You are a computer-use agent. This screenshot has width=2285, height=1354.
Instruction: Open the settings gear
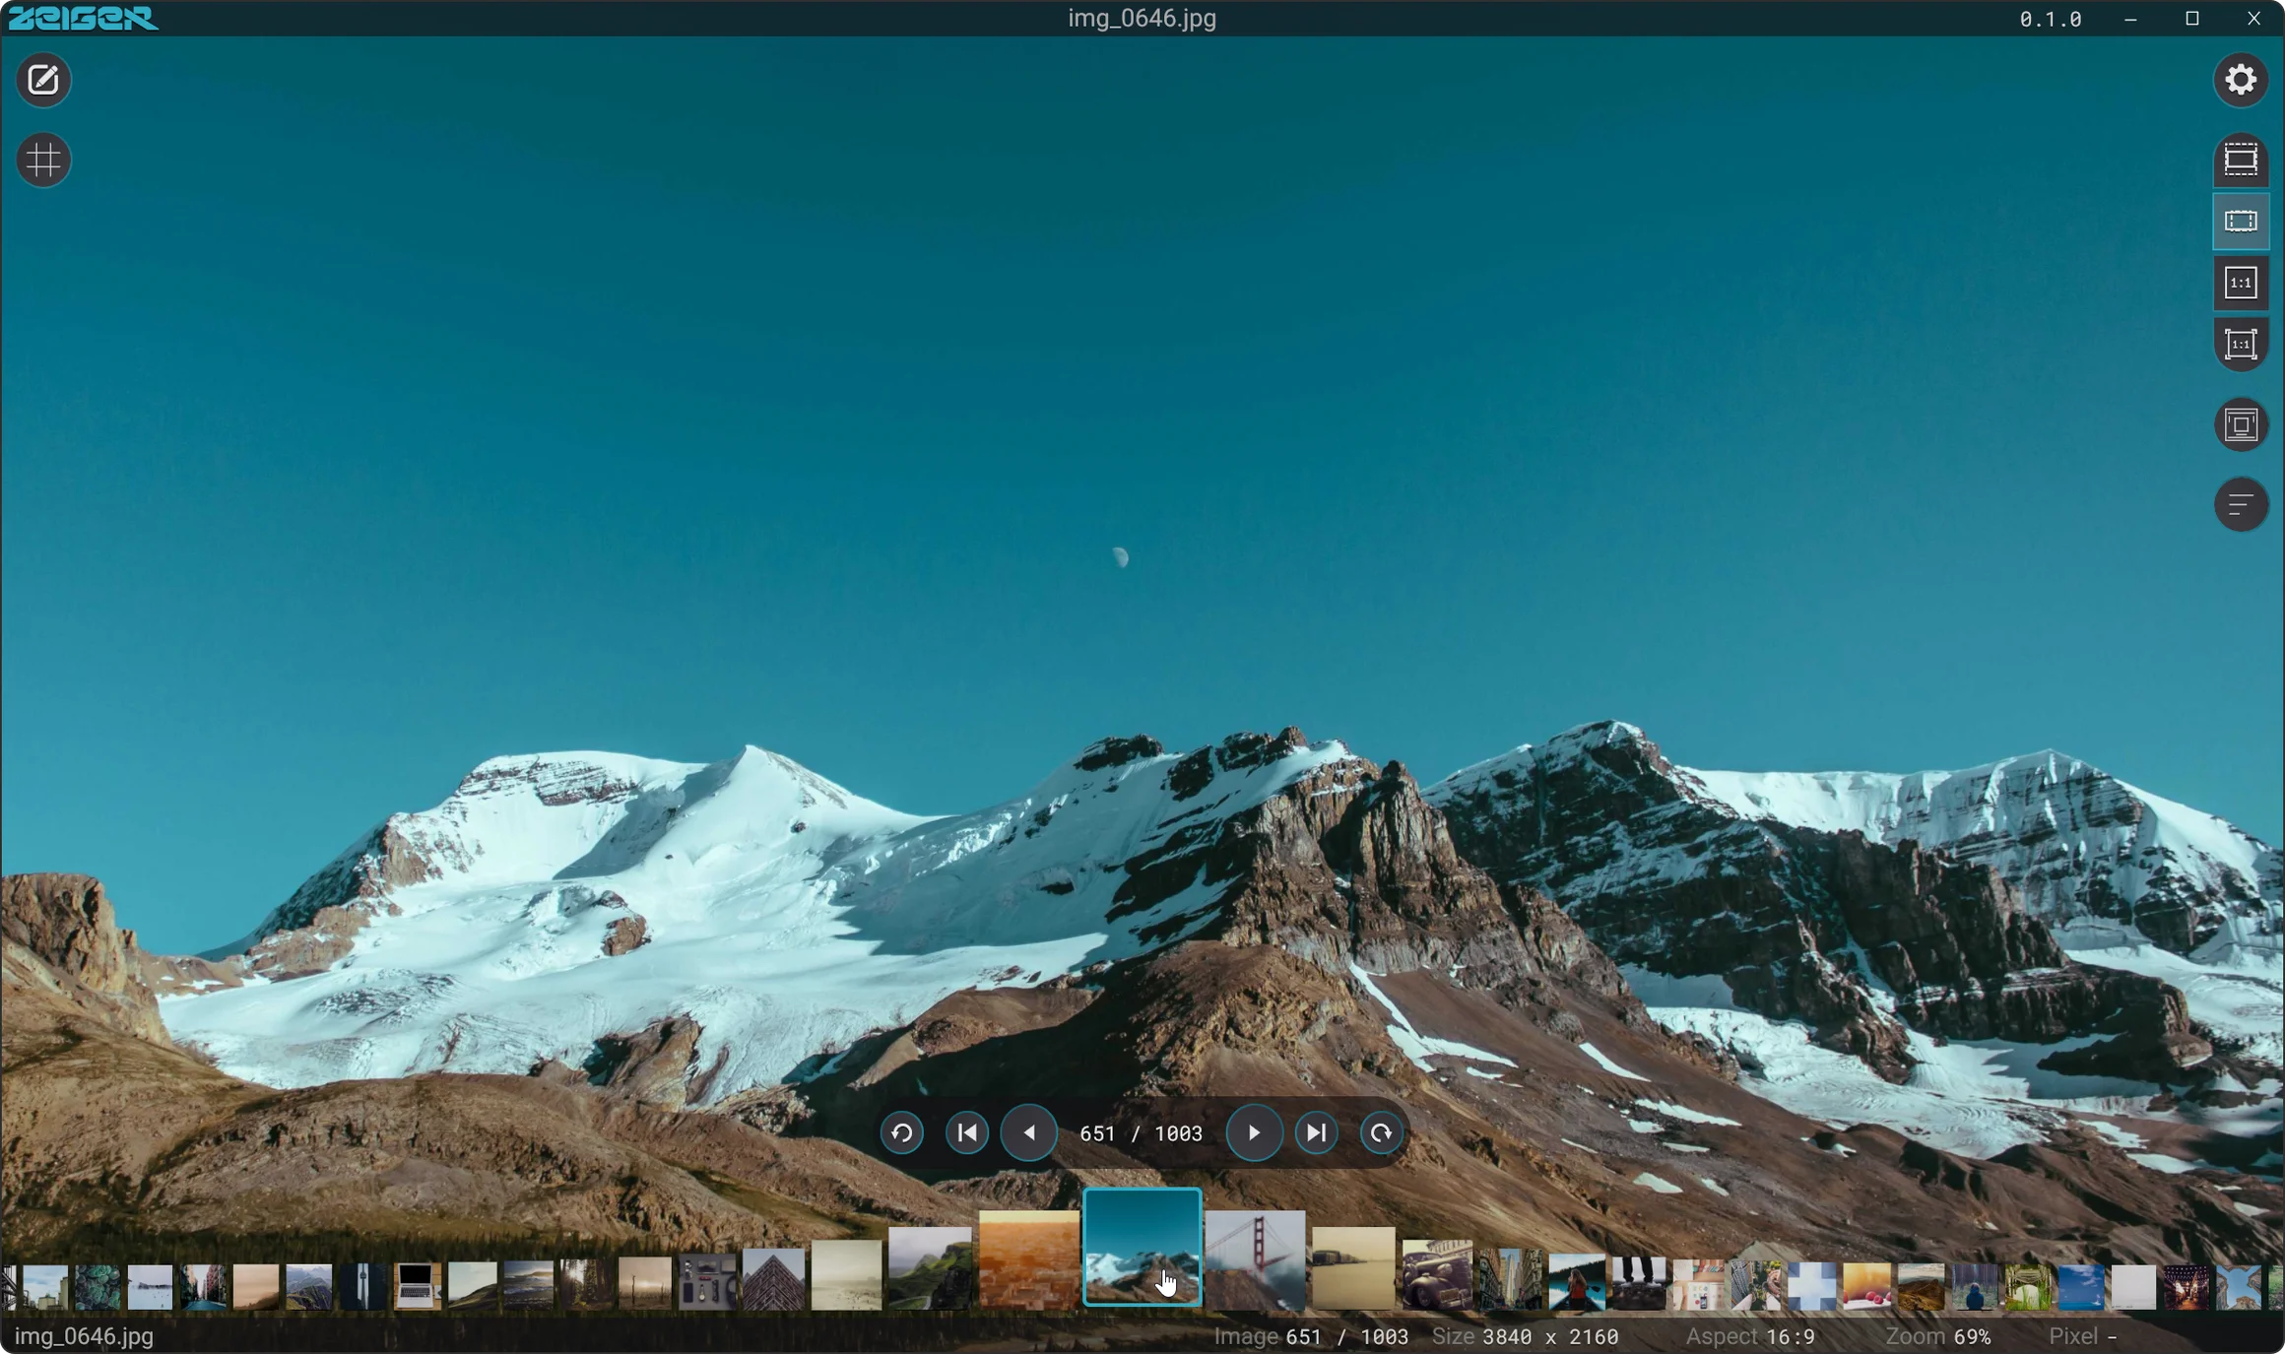pyautogui.click(x=2241, y=80)
